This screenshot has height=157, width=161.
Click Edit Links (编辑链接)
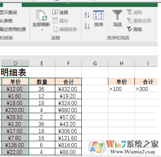[65, 29]
